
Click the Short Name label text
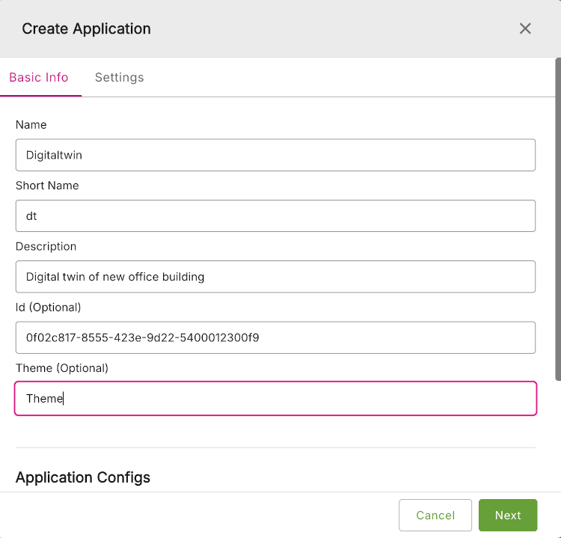pos(47,186)
